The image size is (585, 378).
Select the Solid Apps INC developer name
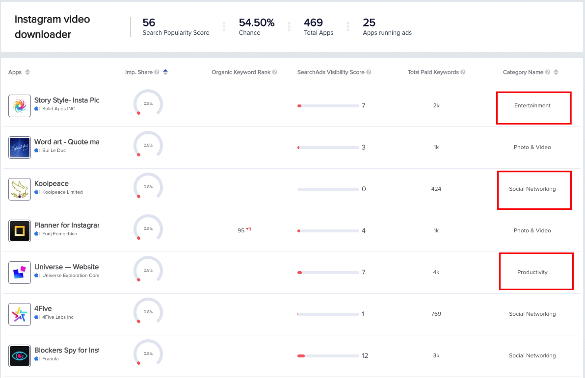[x=58, y=109]
